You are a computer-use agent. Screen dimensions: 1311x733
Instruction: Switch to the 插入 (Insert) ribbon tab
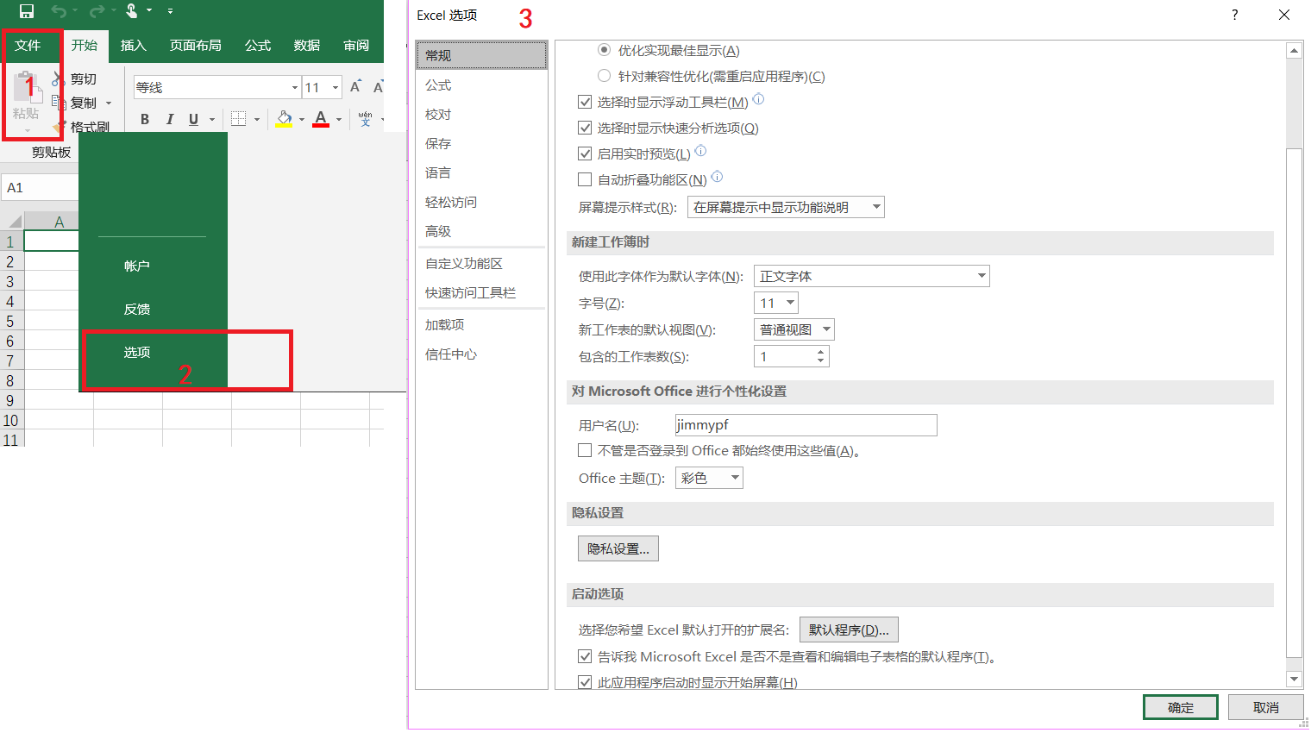[x=134, y=45]
